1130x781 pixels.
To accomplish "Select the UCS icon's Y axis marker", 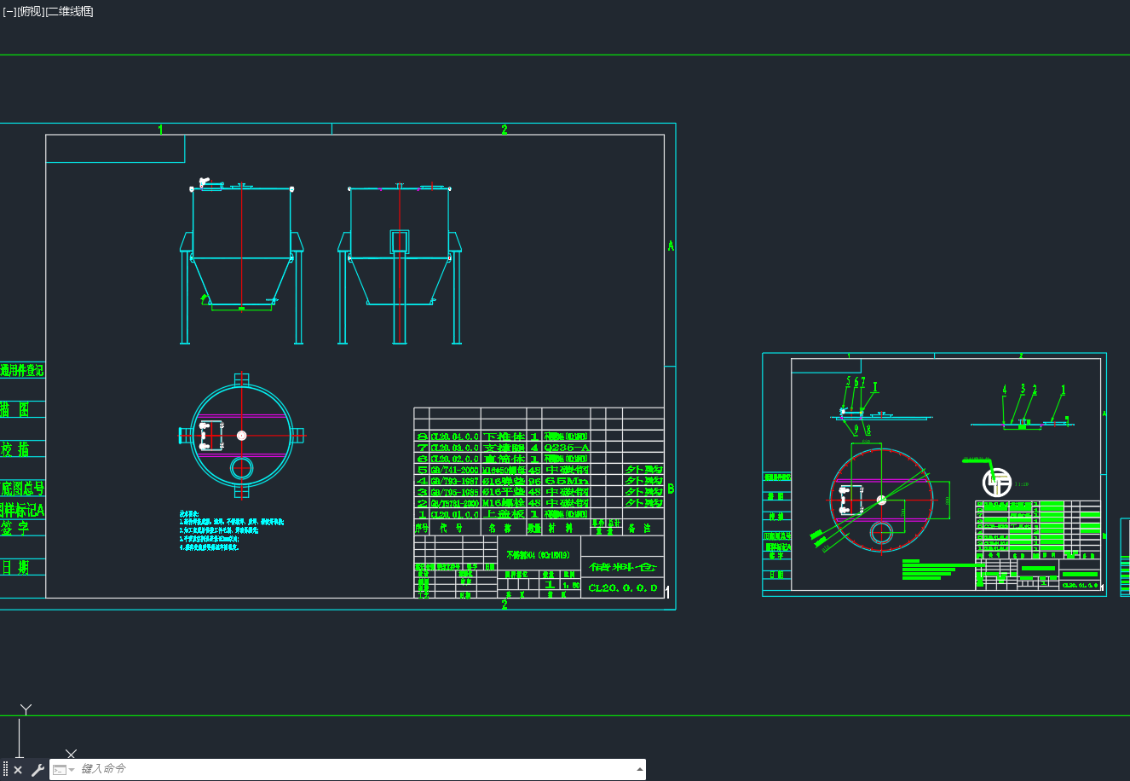I will pos(26,709).
